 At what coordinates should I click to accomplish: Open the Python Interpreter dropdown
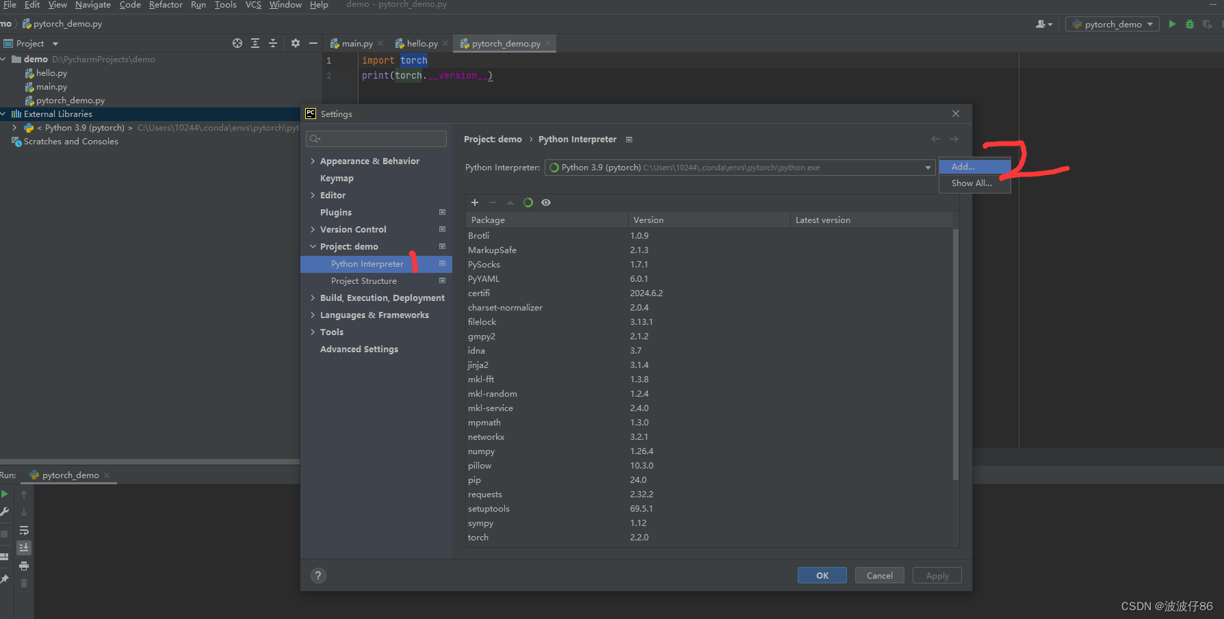tap(928, 168)
